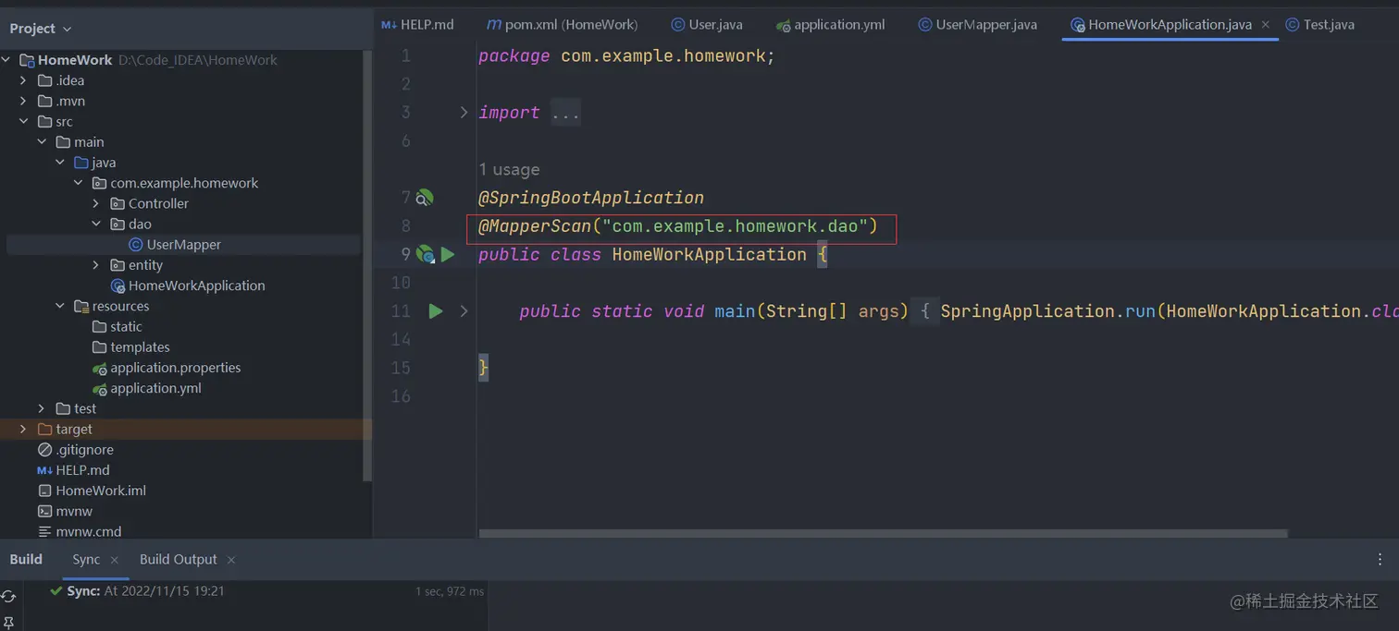This screenshot has height=631, width=1399.
Task: Click the run gutter icon on line 9
Action: tap(448, 254)
